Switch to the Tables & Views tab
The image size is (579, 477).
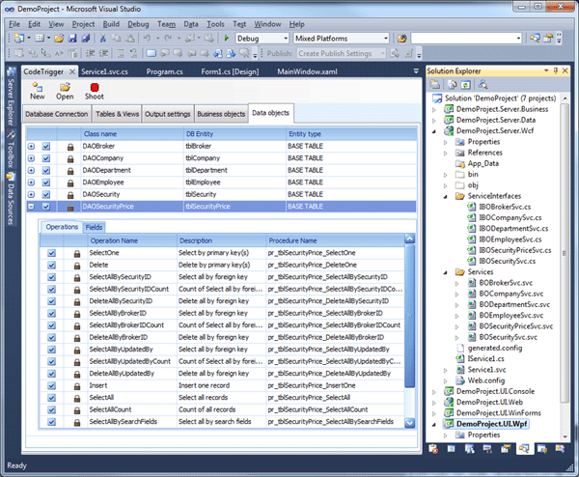pos(117,114)
